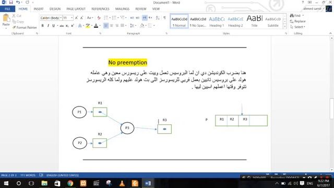
Task: Switch to the DESIGN tab
Action: pyautogui.click(x=55, y=9)
